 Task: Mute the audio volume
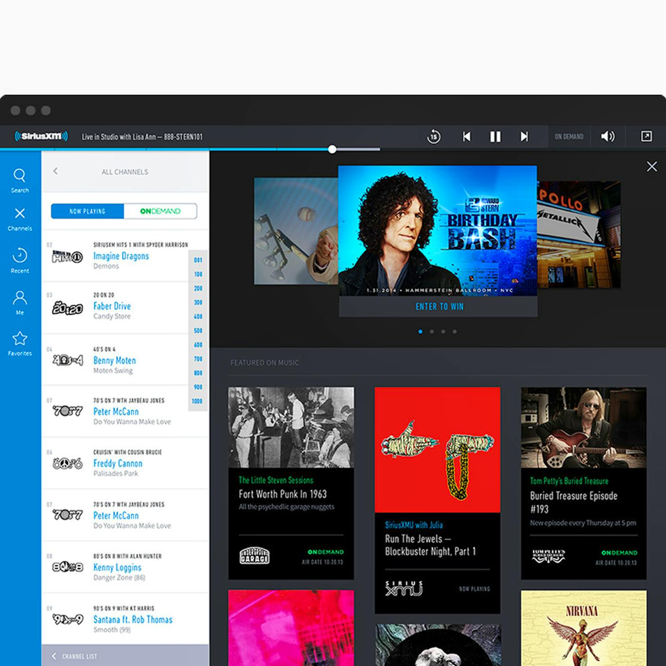coord(607,137)
